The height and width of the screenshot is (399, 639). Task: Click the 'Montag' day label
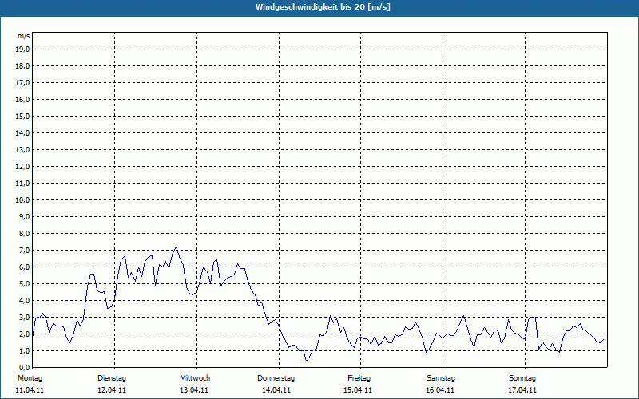30,378
